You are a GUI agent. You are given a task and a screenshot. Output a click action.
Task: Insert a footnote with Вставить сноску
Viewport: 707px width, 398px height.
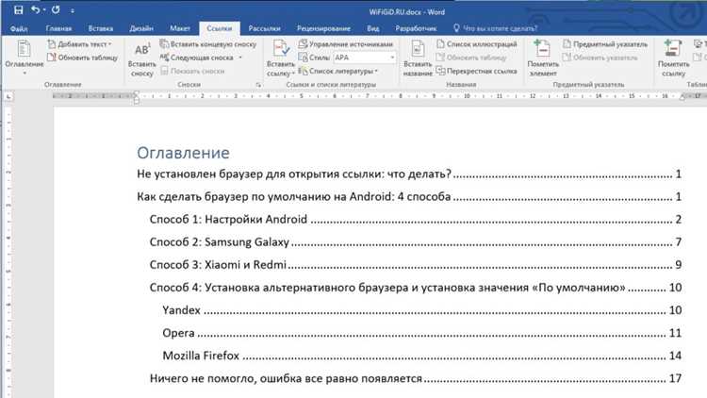point(141,59)
